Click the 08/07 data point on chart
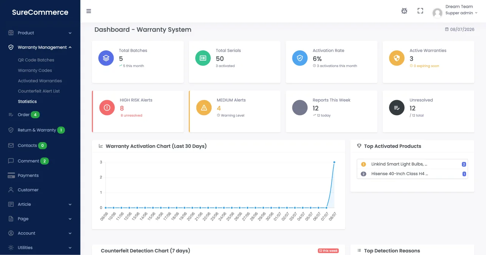 coord(334,162)
